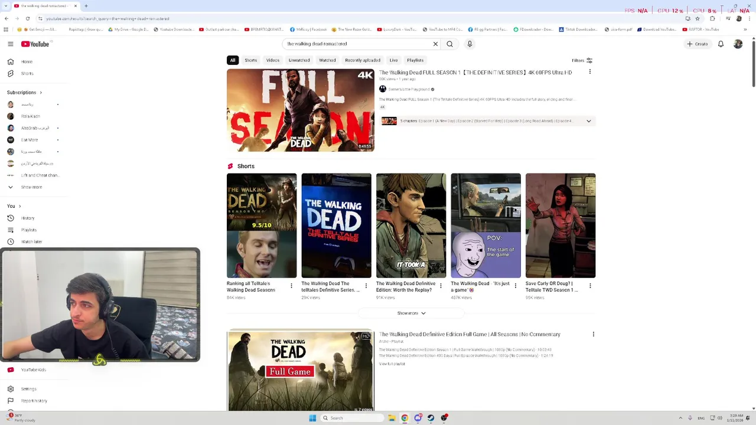
Task: Open Windows Start menu
Action: coord(312,418)
